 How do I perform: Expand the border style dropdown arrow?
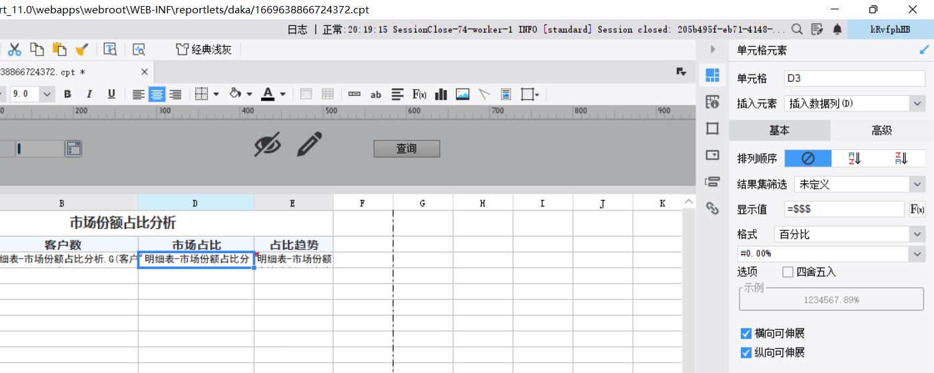pyautogui.click(x=217, y=95)
